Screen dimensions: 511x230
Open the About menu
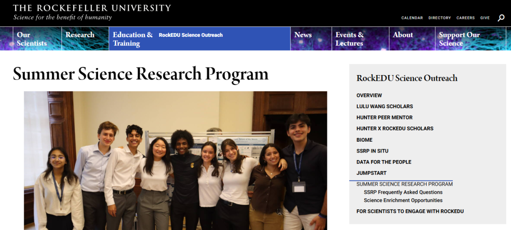pos(412,39)
